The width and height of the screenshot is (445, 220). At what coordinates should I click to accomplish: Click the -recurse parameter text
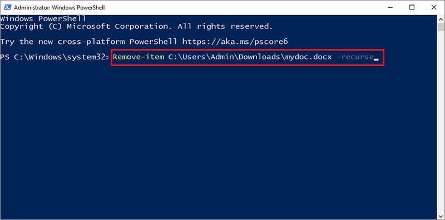click(x=355, y=57)
